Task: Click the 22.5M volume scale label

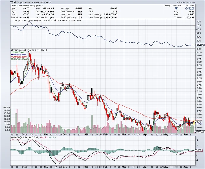Action: [x=7, y=108]
